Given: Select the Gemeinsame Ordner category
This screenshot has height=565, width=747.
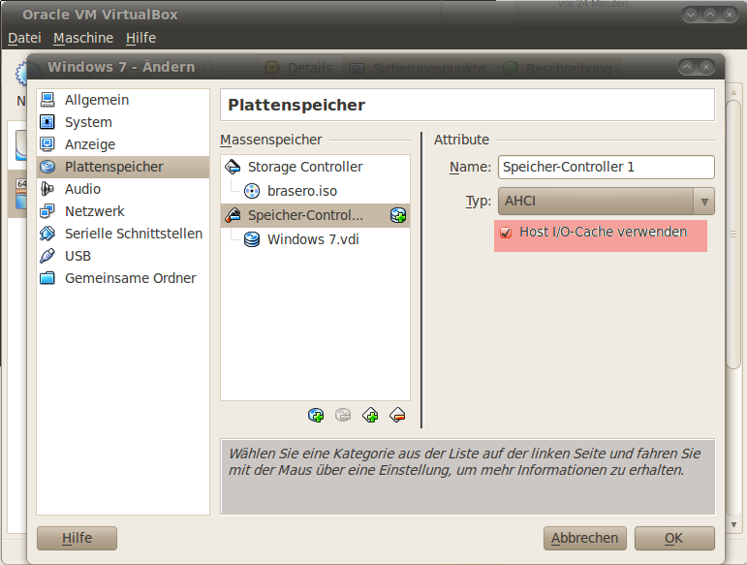Looking at the screenshot, I should pyautogui.click(x=123, y=278).
